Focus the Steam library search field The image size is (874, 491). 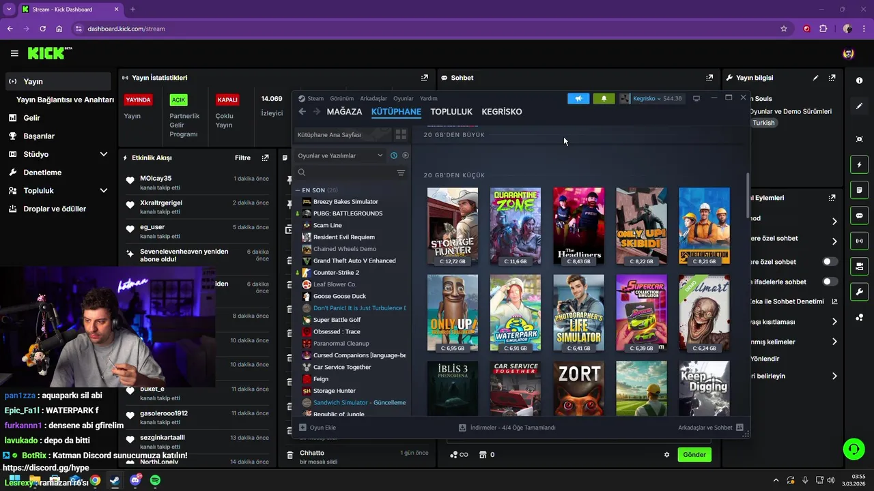click(345, 173)
